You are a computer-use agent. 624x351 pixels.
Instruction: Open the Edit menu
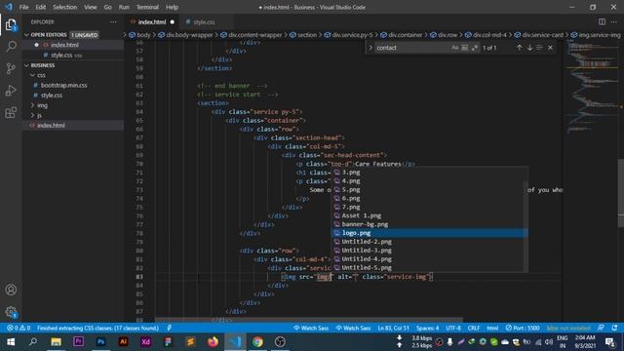[41, 7]
